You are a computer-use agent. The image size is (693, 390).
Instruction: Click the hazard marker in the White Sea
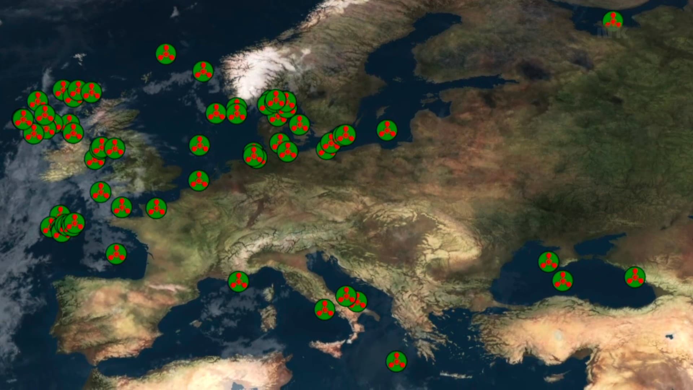tap(613, 21)
